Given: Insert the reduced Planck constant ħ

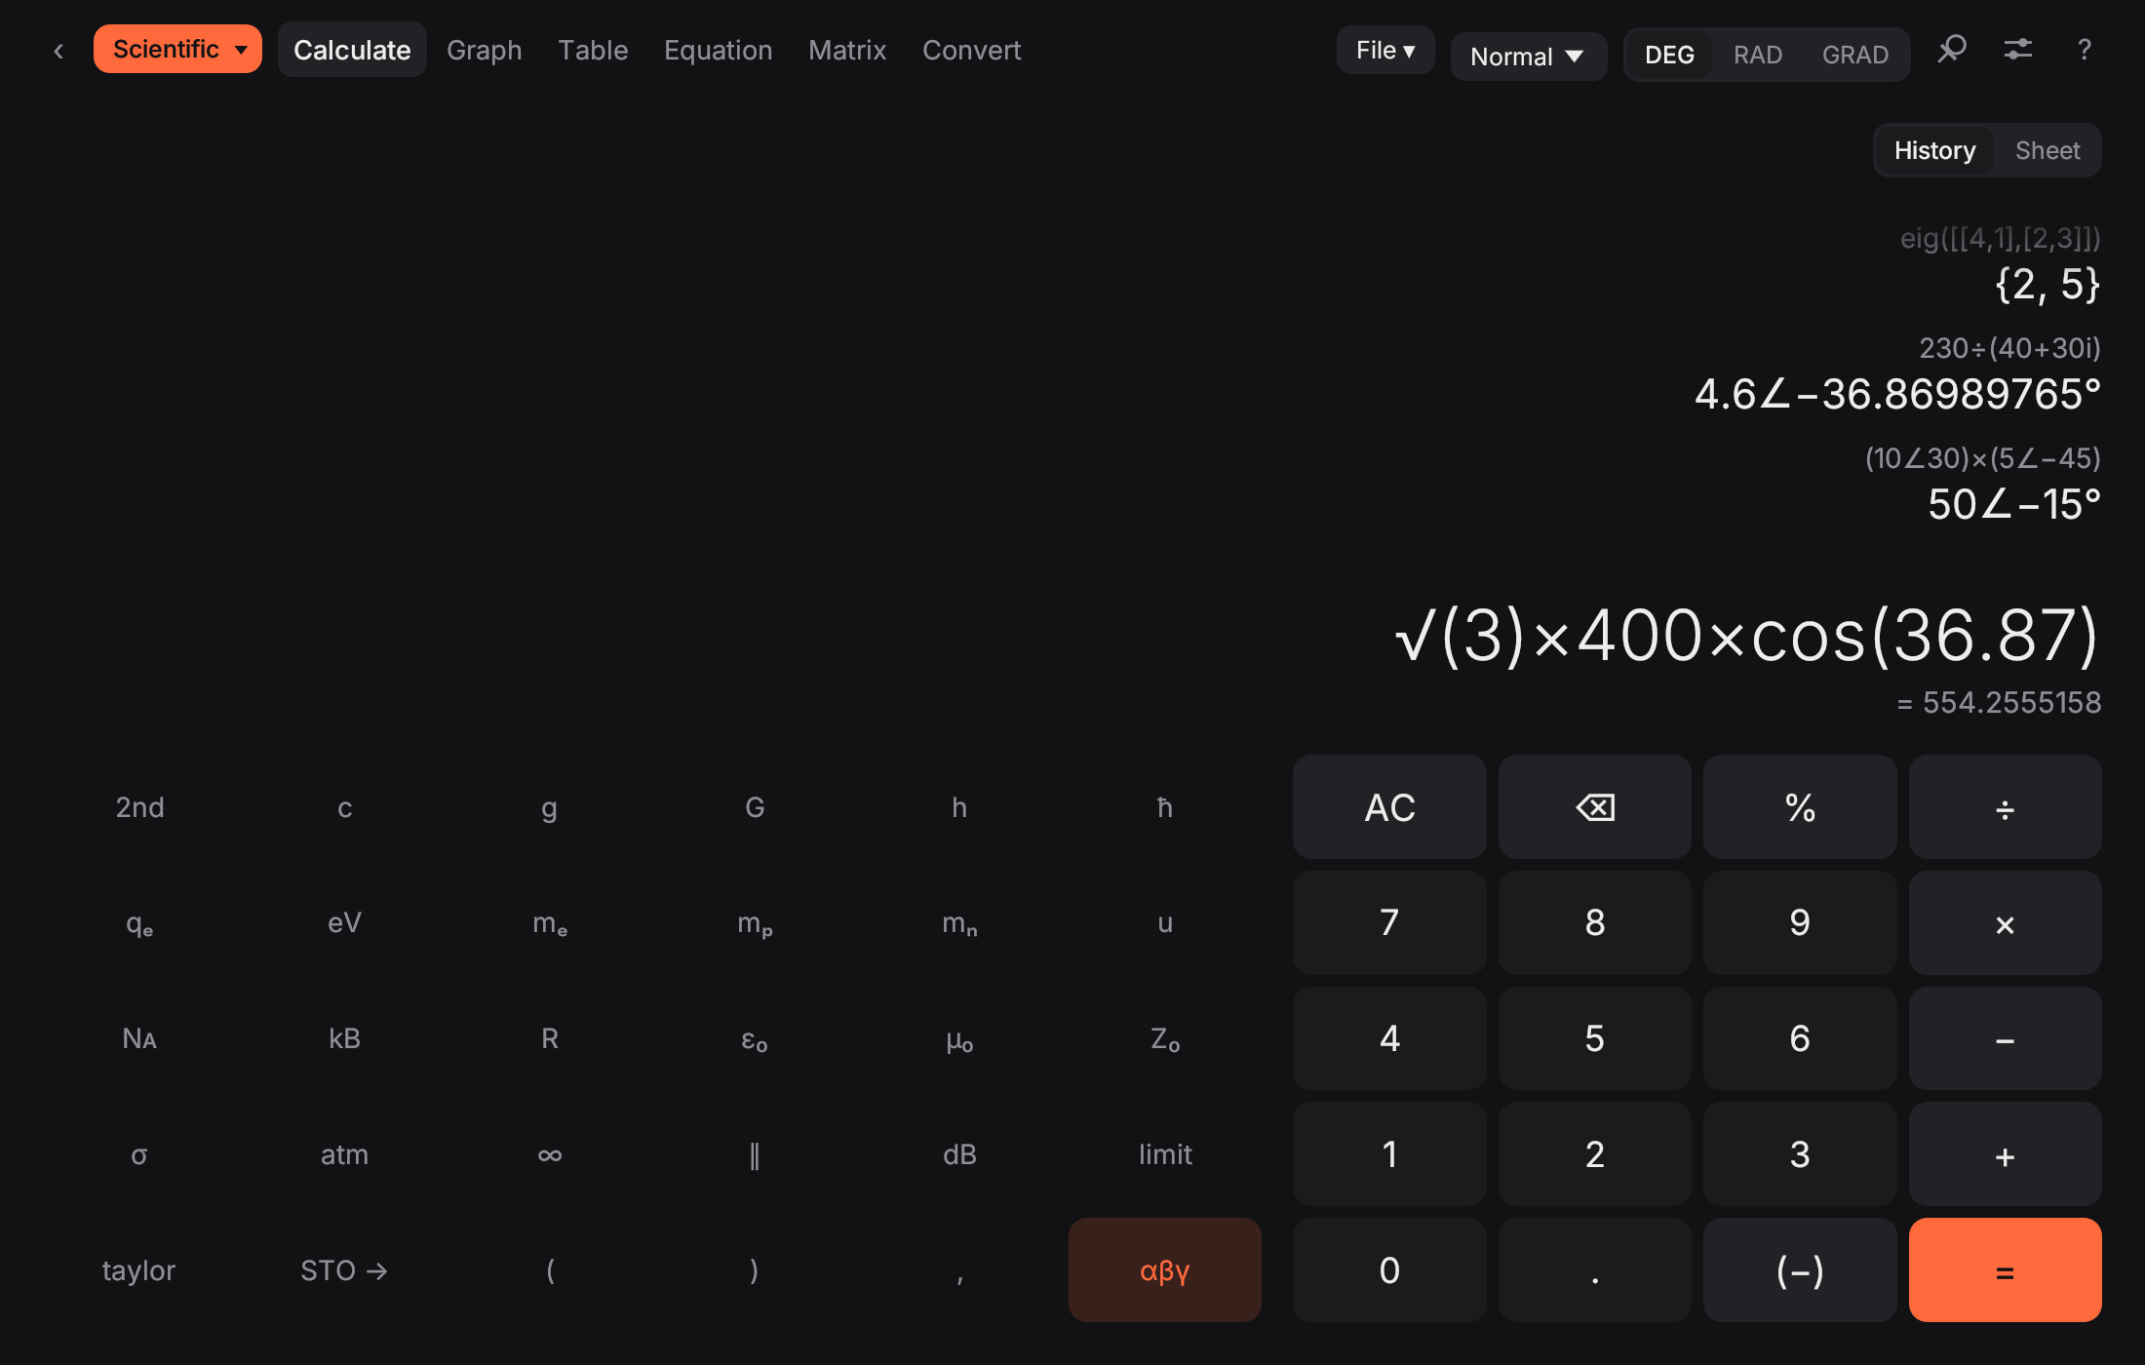Looking at the screenshot, I should [1165, 807].
